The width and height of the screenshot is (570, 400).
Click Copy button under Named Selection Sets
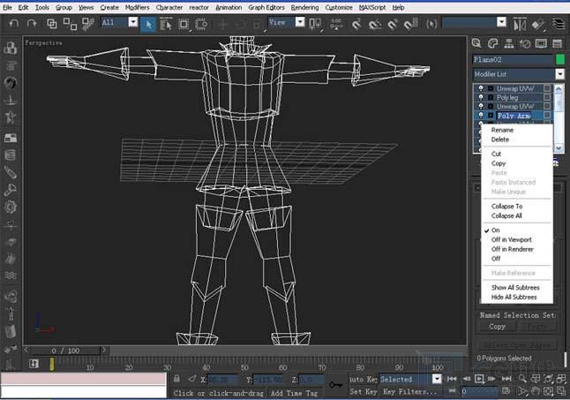click(x=497, y=327)
